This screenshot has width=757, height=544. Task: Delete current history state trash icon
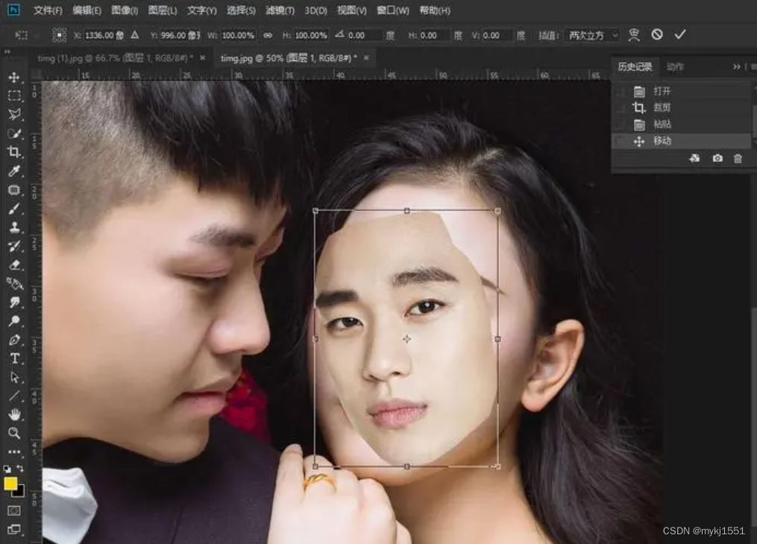[738, 158]
